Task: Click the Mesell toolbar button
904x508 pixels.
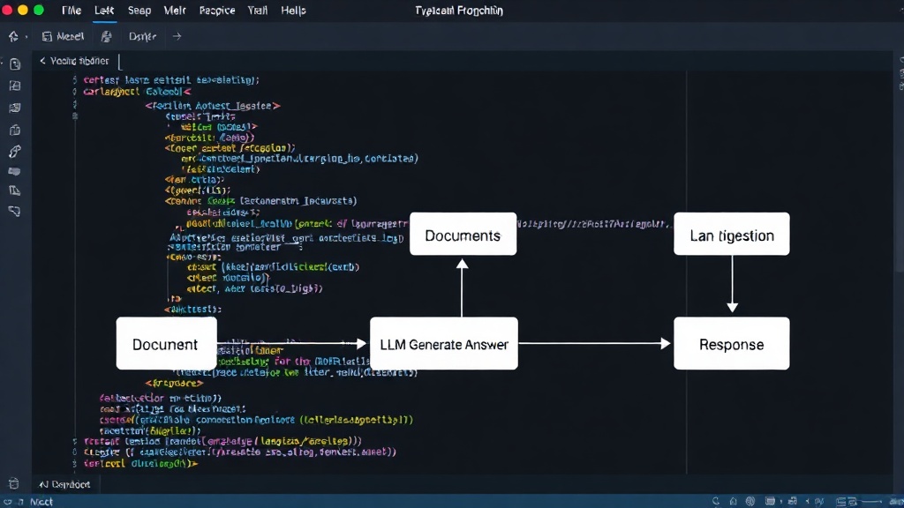Action: pyautogui.click(x=63, y=36)
